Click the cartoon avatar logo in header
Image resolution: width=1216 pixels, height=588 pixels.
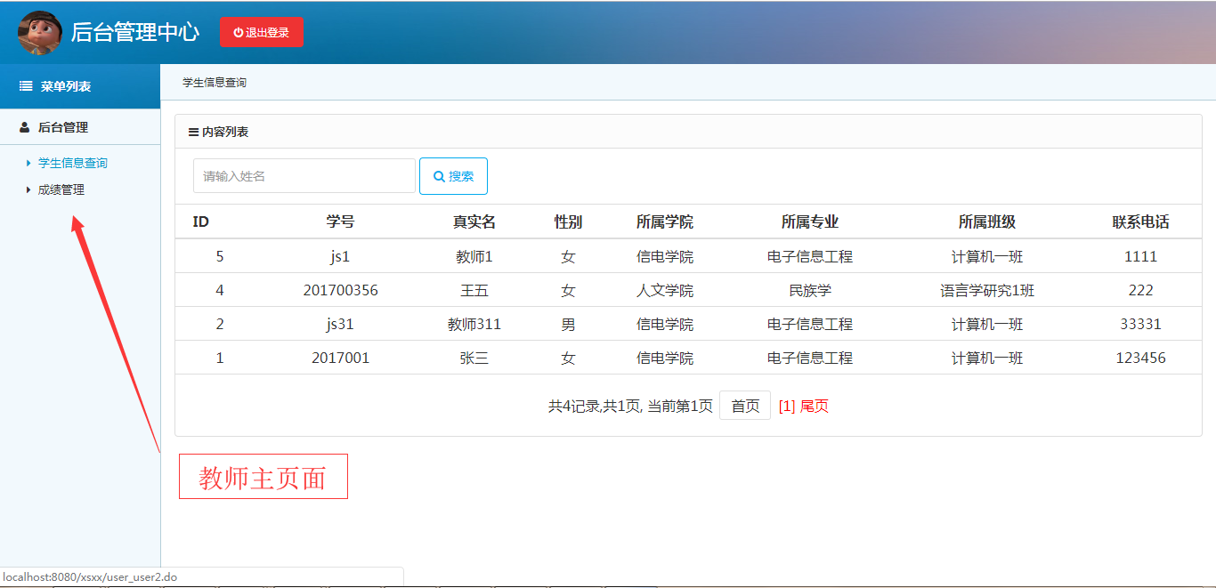tap(40, 32)
